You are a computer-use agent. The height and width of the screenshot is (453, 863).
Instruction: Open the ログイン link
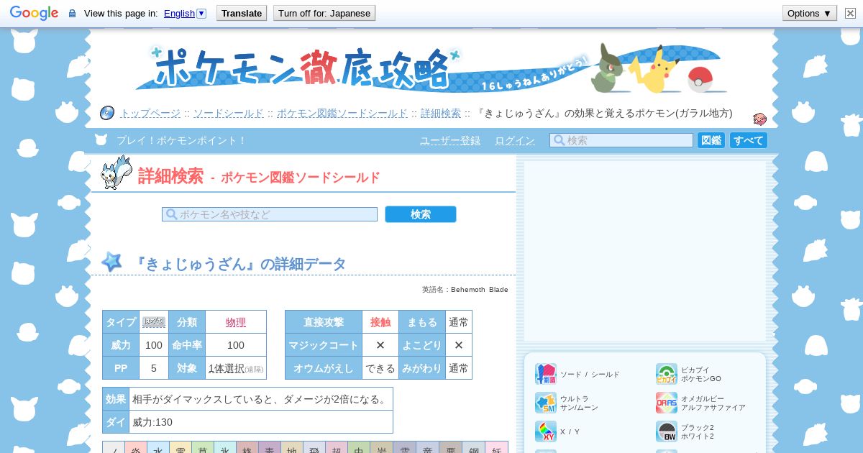515,140
